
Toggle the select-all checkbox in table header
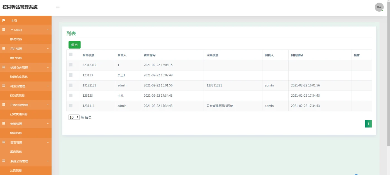71,54
